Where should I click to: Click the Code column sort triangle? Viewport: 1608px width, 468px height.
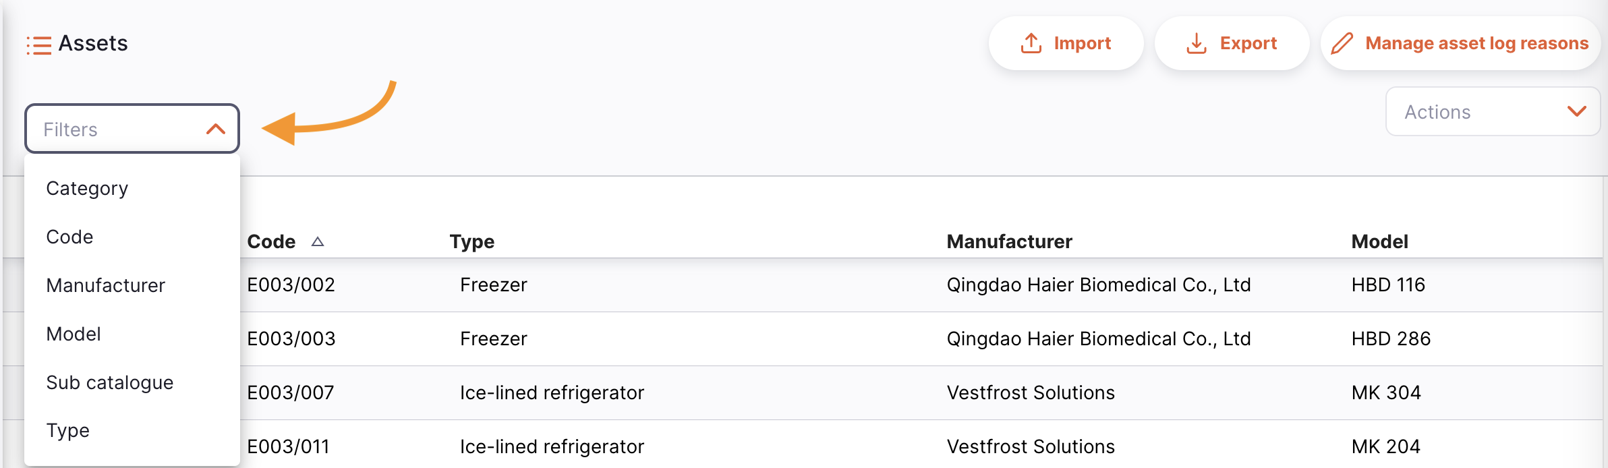click(318, 241)
